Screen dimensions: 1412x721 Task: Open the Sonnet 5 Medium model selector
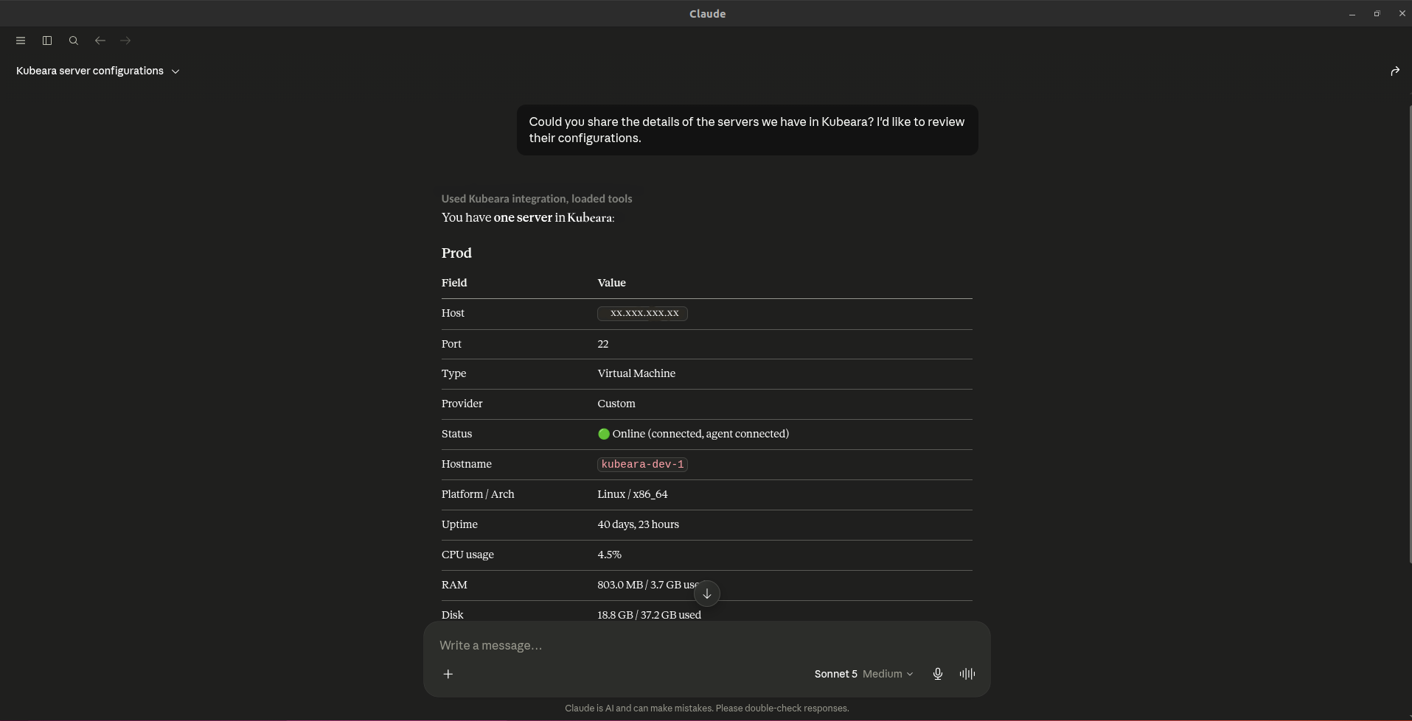coord(863,674)
